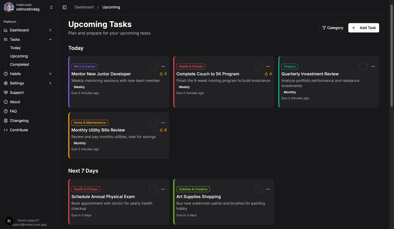394x229 pixels.
Task: Go to Completed tasks in sidebar
Action: tap(19, 65)
